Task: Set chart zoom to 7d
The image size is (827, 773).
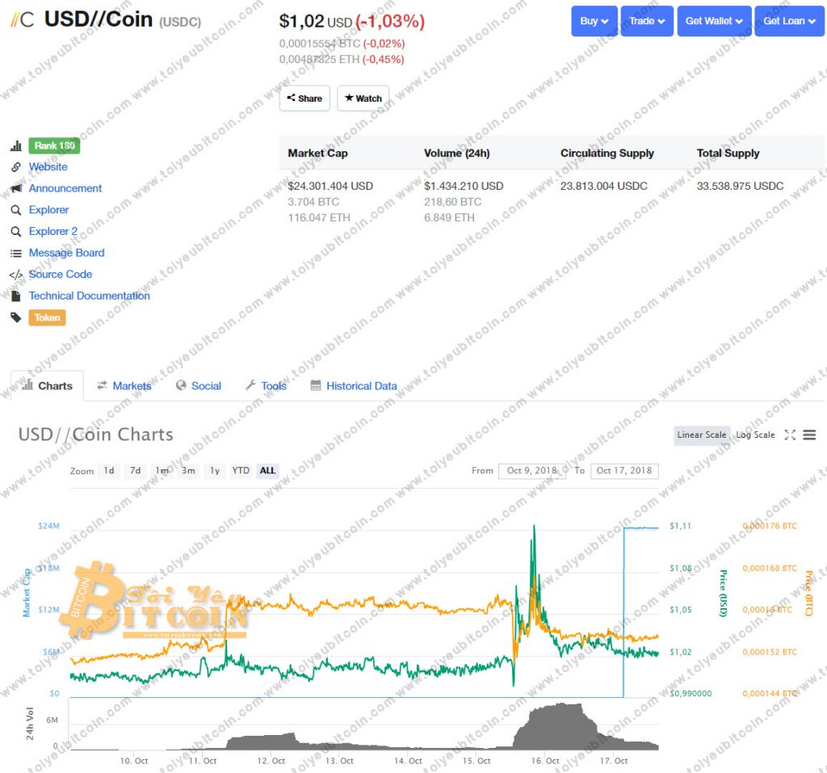Action: [136, 471]
